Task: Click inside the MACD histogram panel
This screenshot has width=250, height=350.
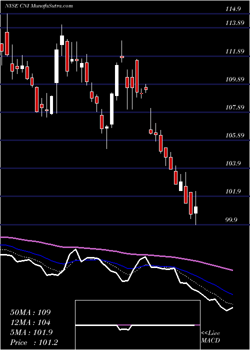Action: point(137,325)
